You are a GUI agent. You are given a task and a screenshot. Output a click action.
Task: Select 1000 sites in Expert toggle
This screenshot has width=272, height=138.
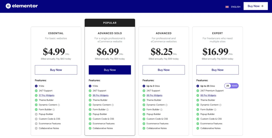pyautogui.click(x=235, y=86)
